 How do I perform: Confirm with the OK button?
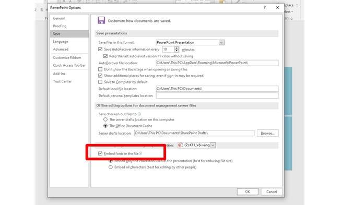pos(247,192)
